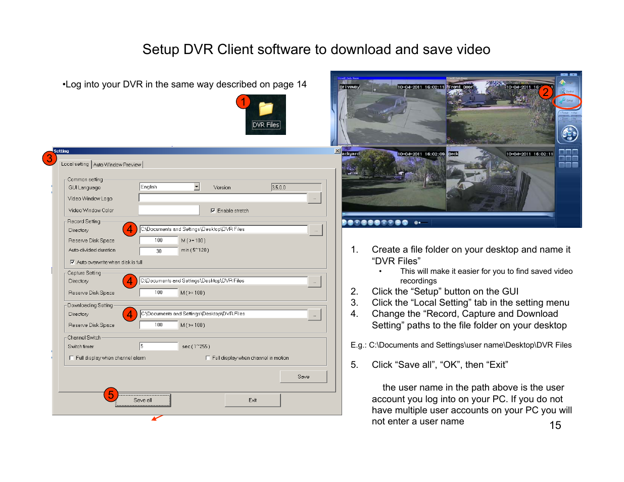Image resolution: width=624 pixels, height=482 pixels.
Task: Click the PTZ left arrow
Action: pos(564,134)
